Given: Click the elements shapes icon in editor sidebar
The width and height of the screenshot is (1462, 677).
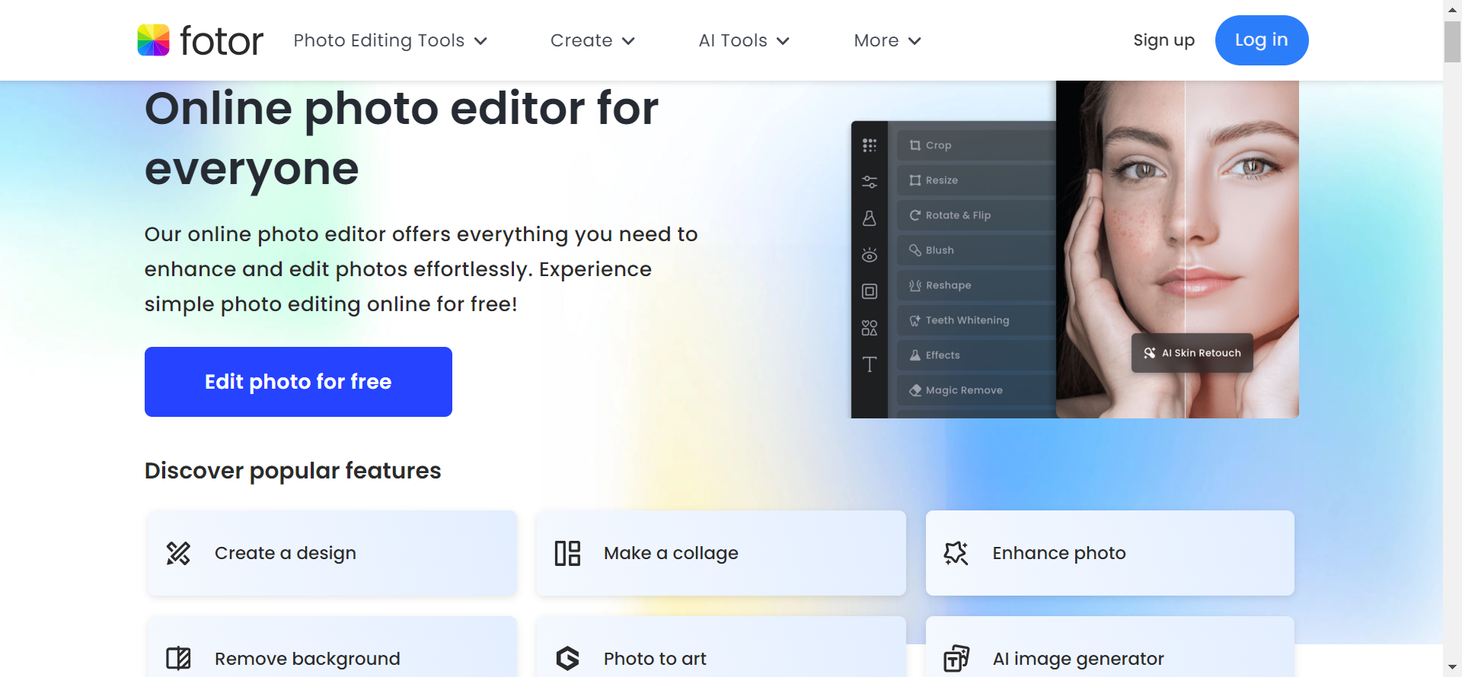Looking at the screenshot, I should (870, 328).
